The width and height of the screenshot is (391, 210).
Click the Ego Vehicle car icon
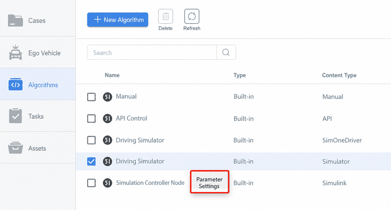pyautogui.click(x=16, y=53)
